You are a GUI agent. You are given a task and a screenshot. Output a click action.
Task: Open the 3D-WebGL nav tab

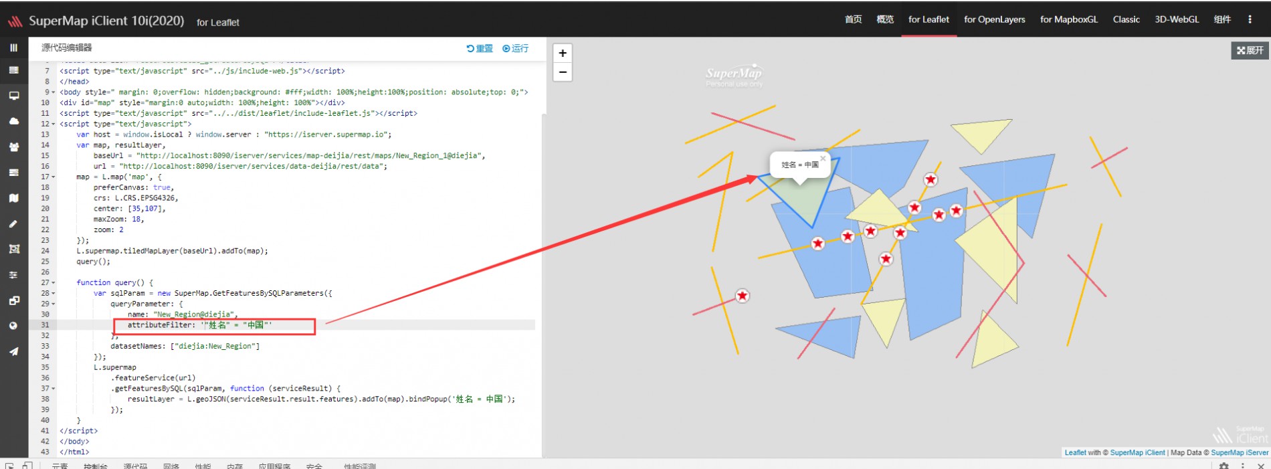pos(1177,19)
